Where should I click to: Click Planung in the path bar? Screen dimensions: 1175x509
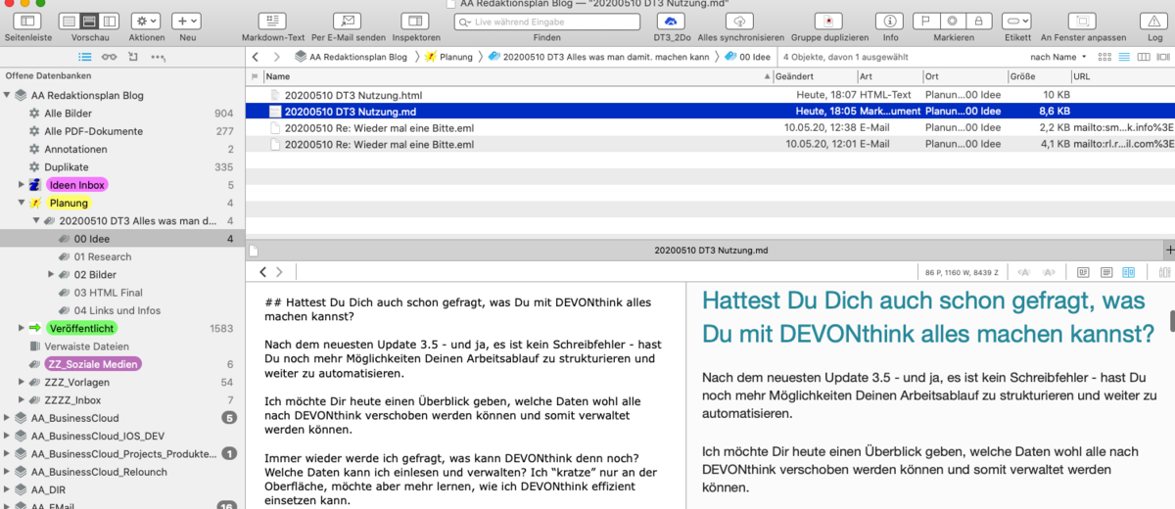point(455,57)
